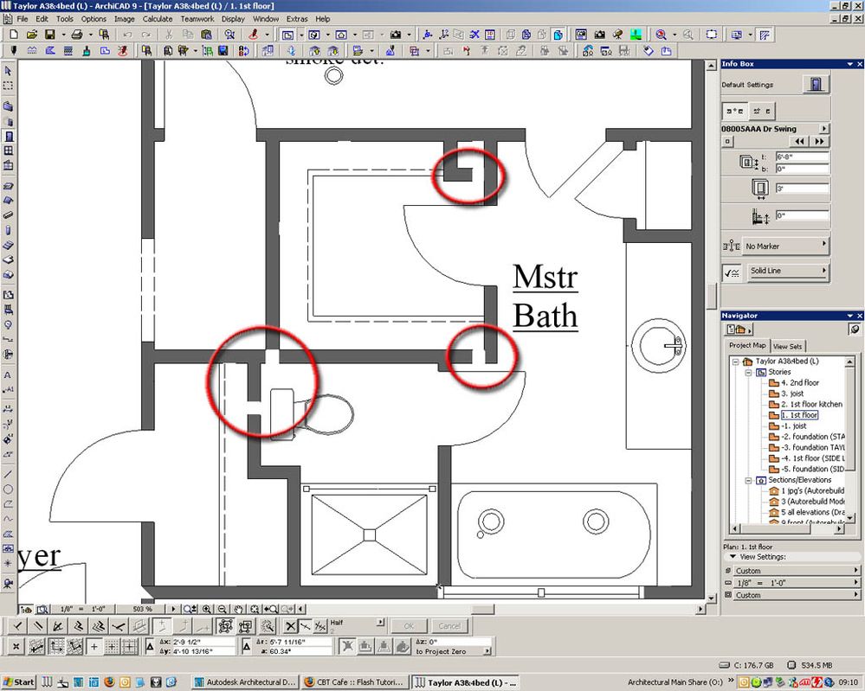Click the Door settings icon in Info Box
The height and width of the screenshot is (691, 865).
click(x=816, y=84)
